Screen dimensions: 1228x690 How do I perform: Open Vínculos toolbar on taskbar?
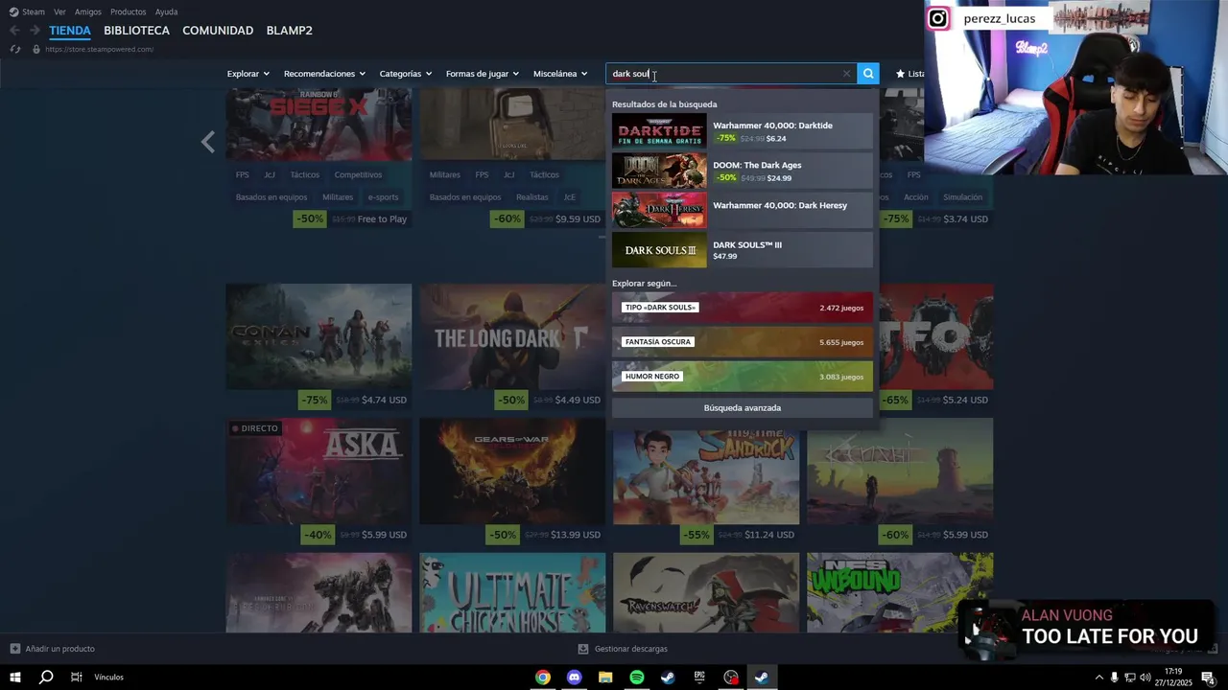108,678
